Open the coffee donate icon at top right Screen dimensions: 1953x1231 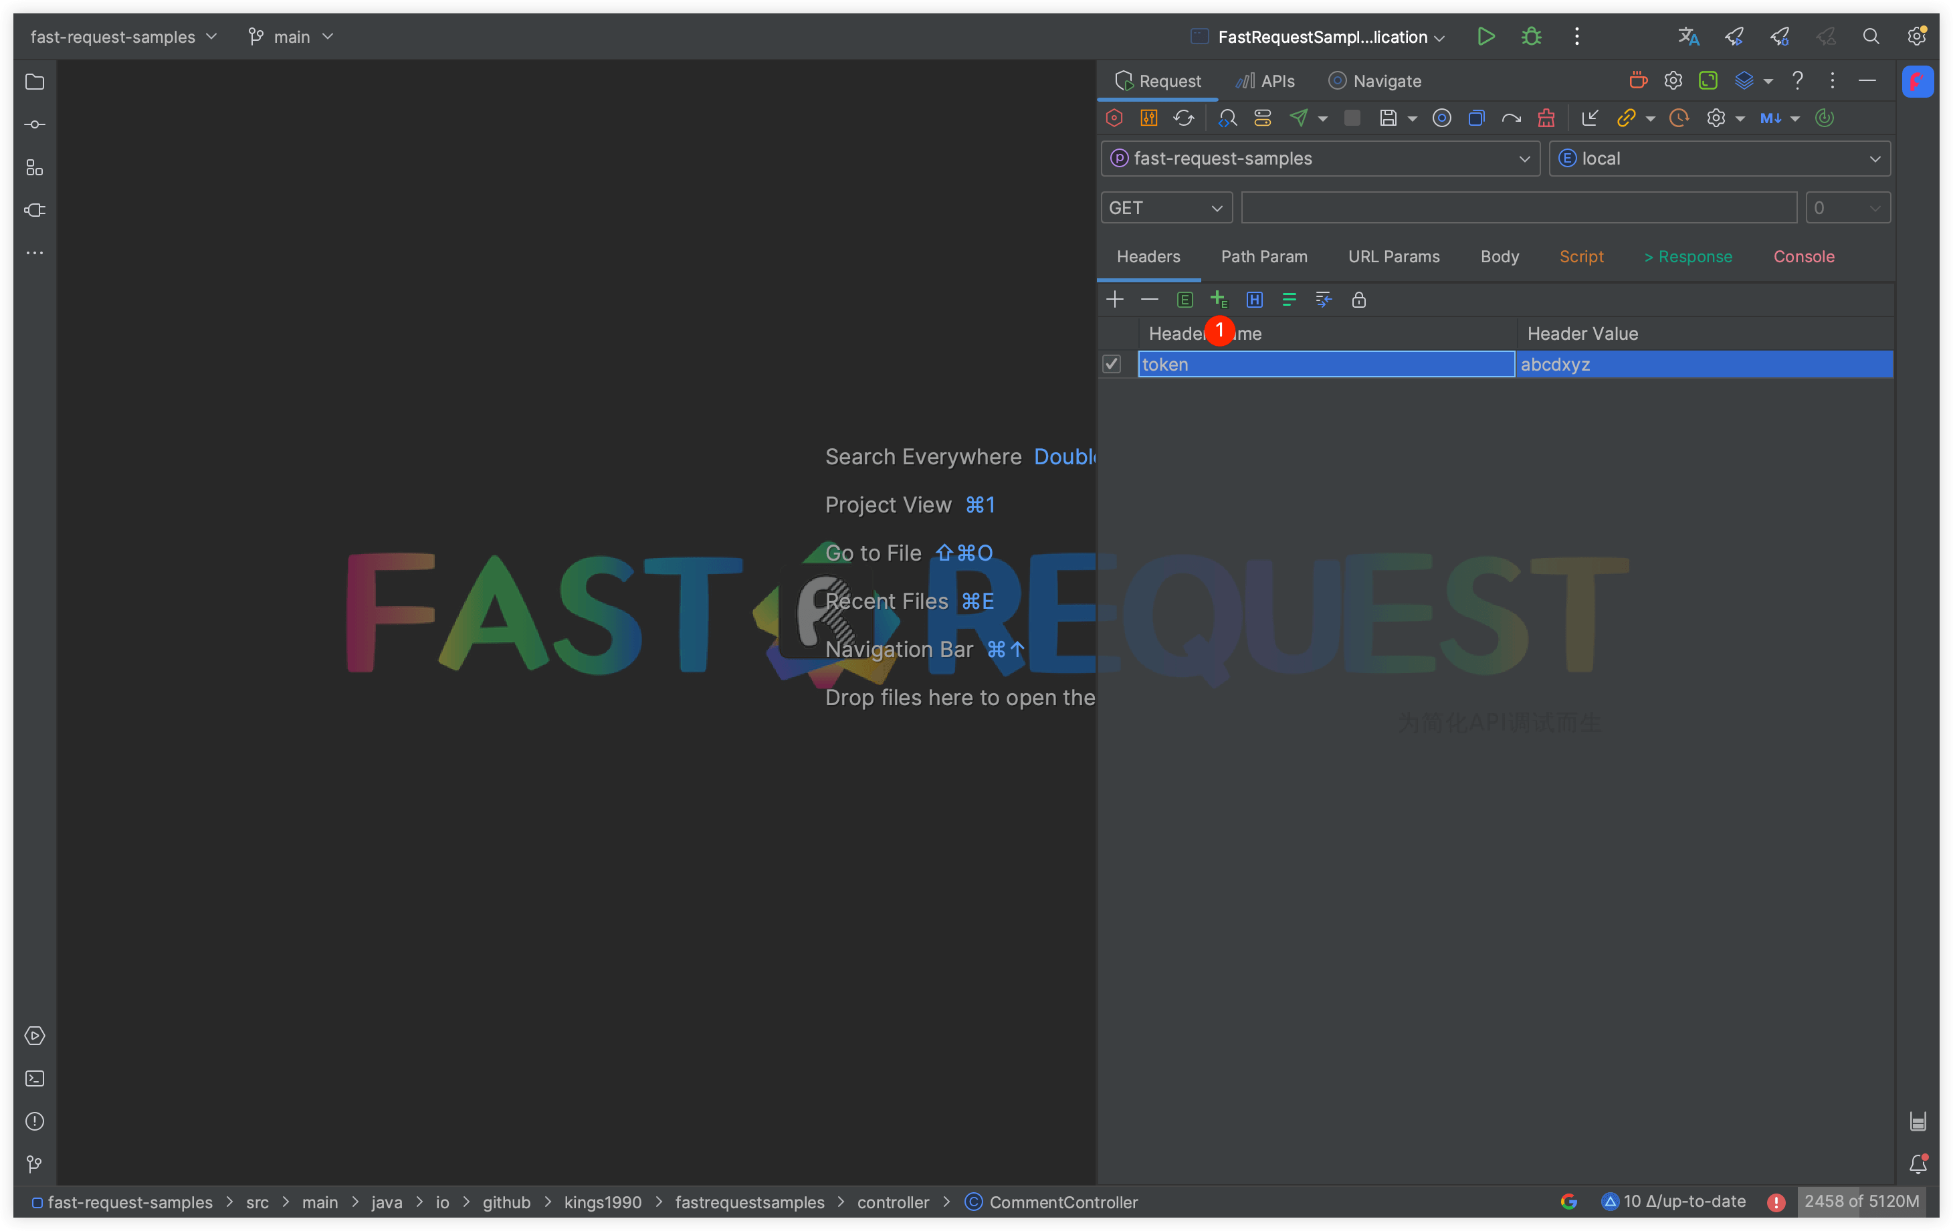1637,80
